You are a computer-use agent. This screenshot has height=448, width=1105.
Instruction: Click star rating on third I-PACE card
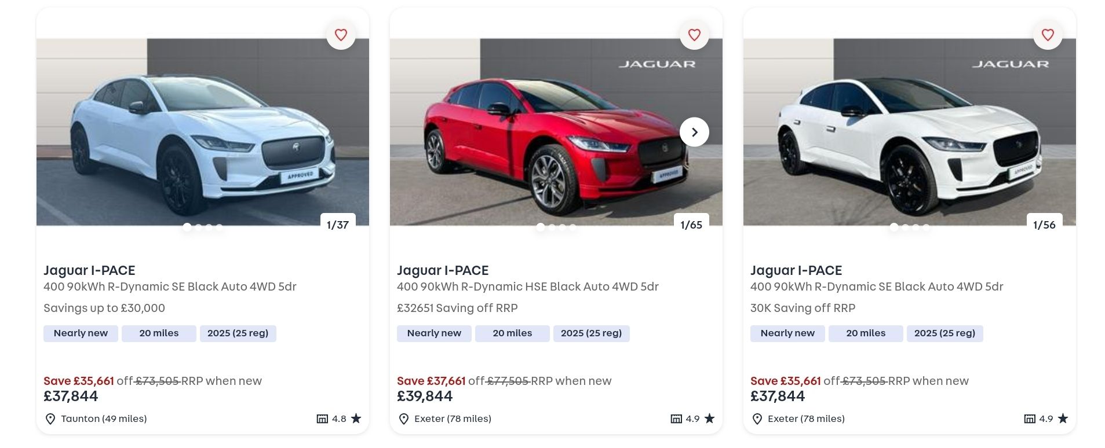coord(1063,418)
